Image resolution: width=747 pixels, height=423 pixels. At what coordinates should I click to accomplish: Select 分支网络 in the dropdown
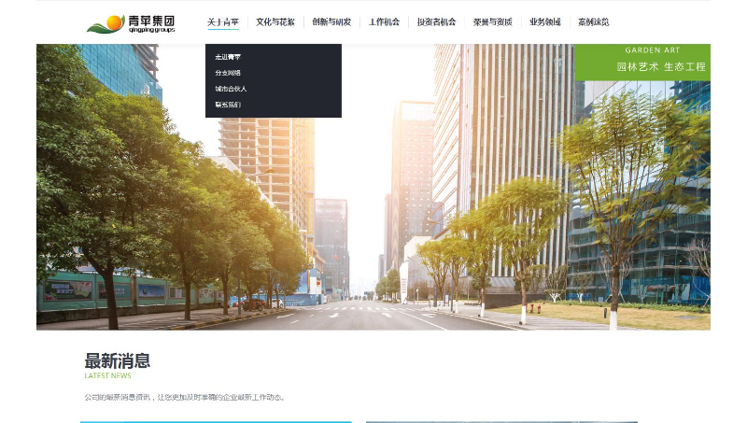click(228, 73)
